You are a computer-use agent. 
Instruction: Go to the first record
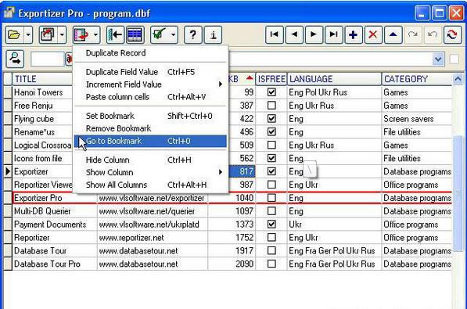[275, 35]
